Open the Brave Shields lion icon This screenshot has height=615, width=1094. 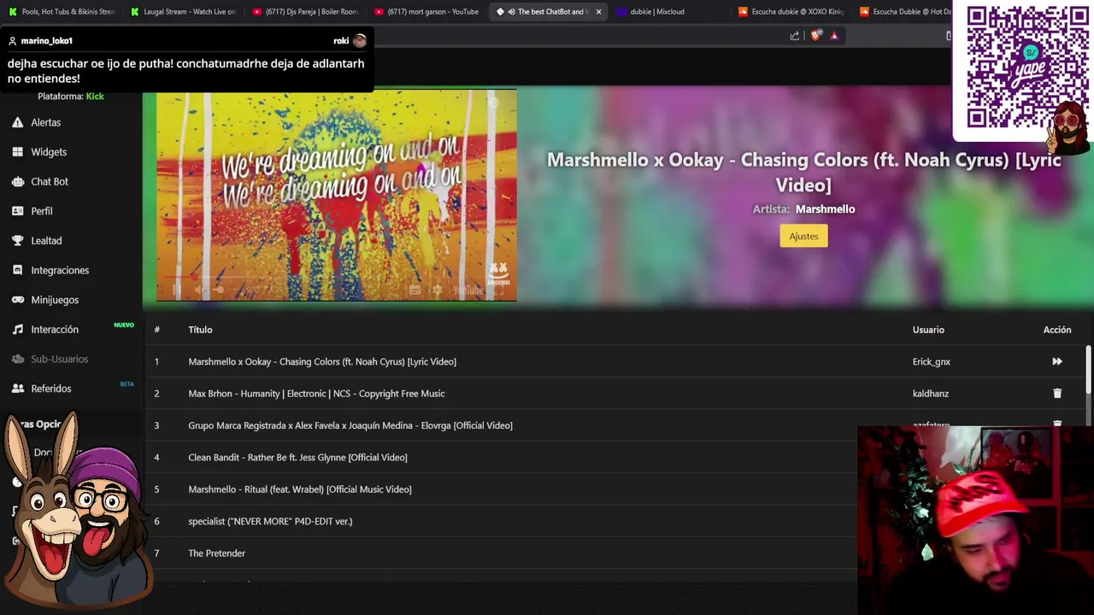815,36
